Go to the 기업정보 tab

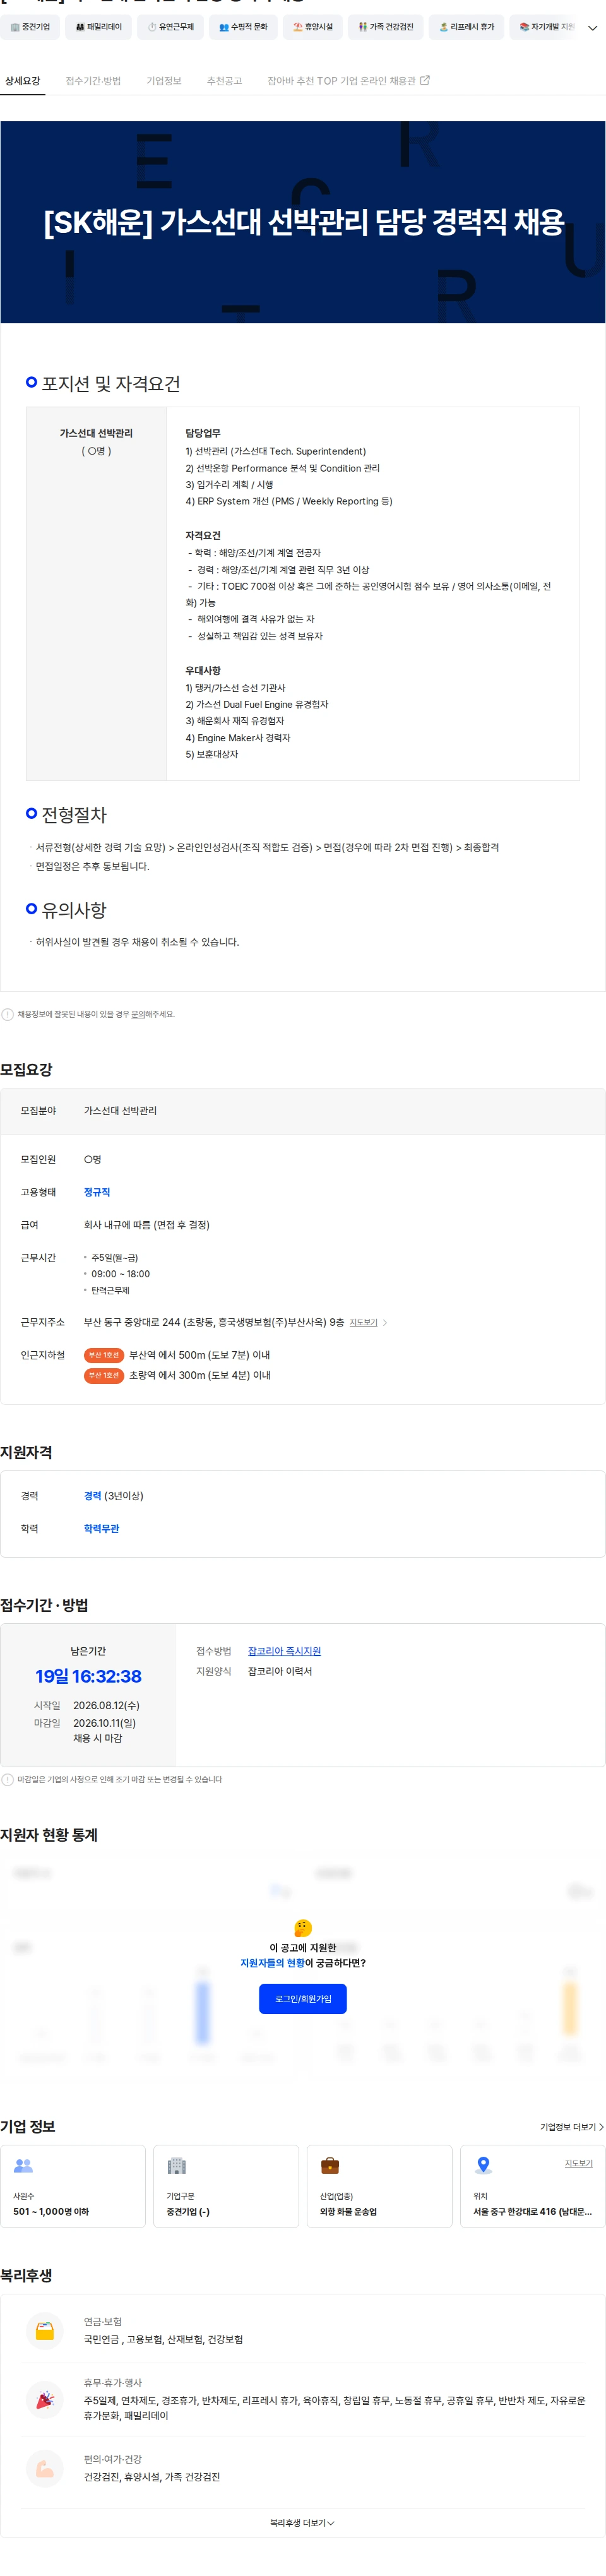click(x=164, y=81)
